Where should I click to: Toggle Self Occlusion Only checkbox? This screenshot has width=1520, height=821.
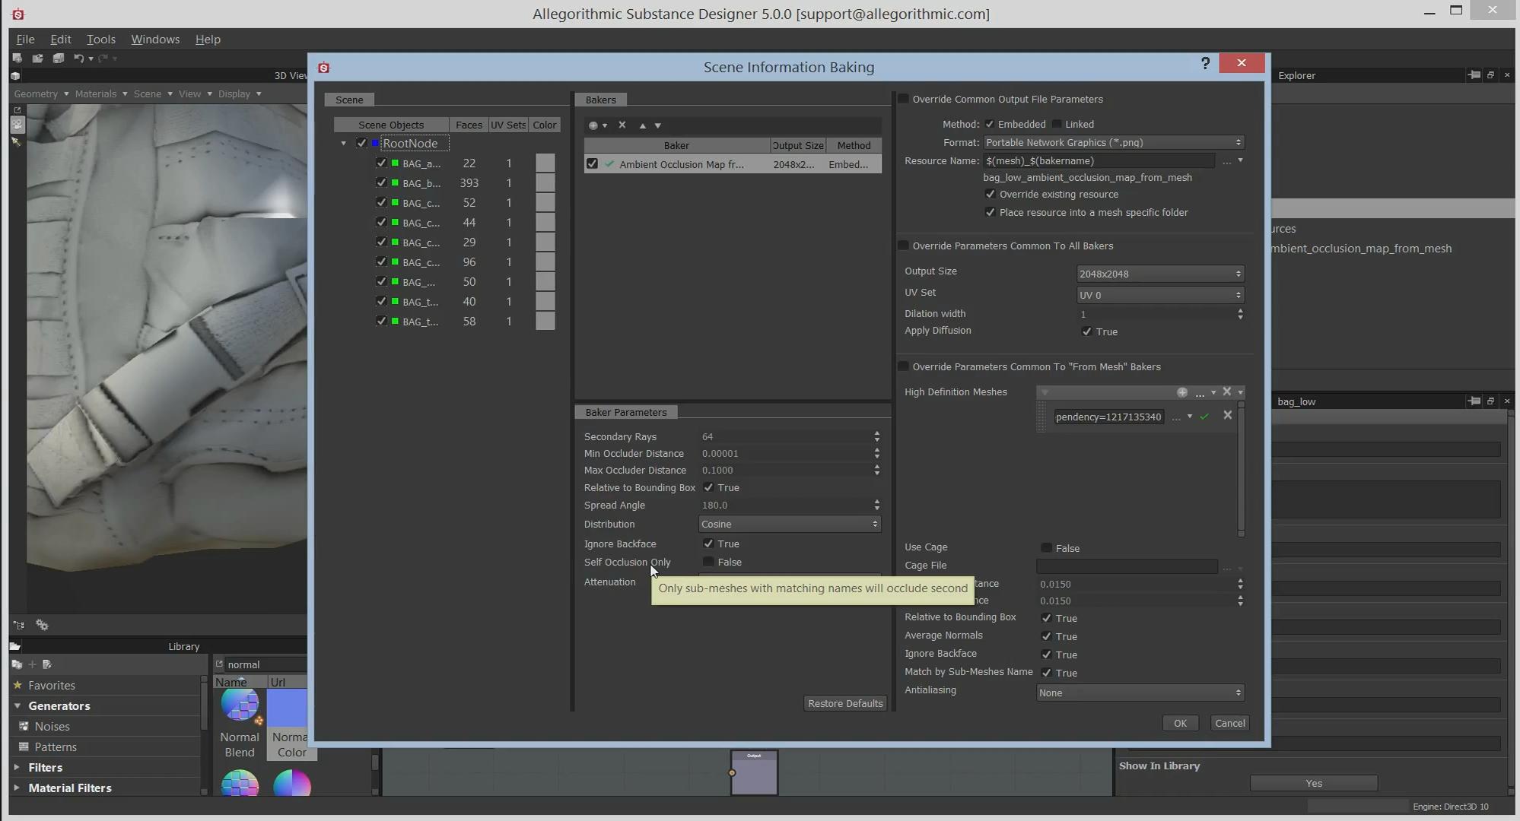708,562
